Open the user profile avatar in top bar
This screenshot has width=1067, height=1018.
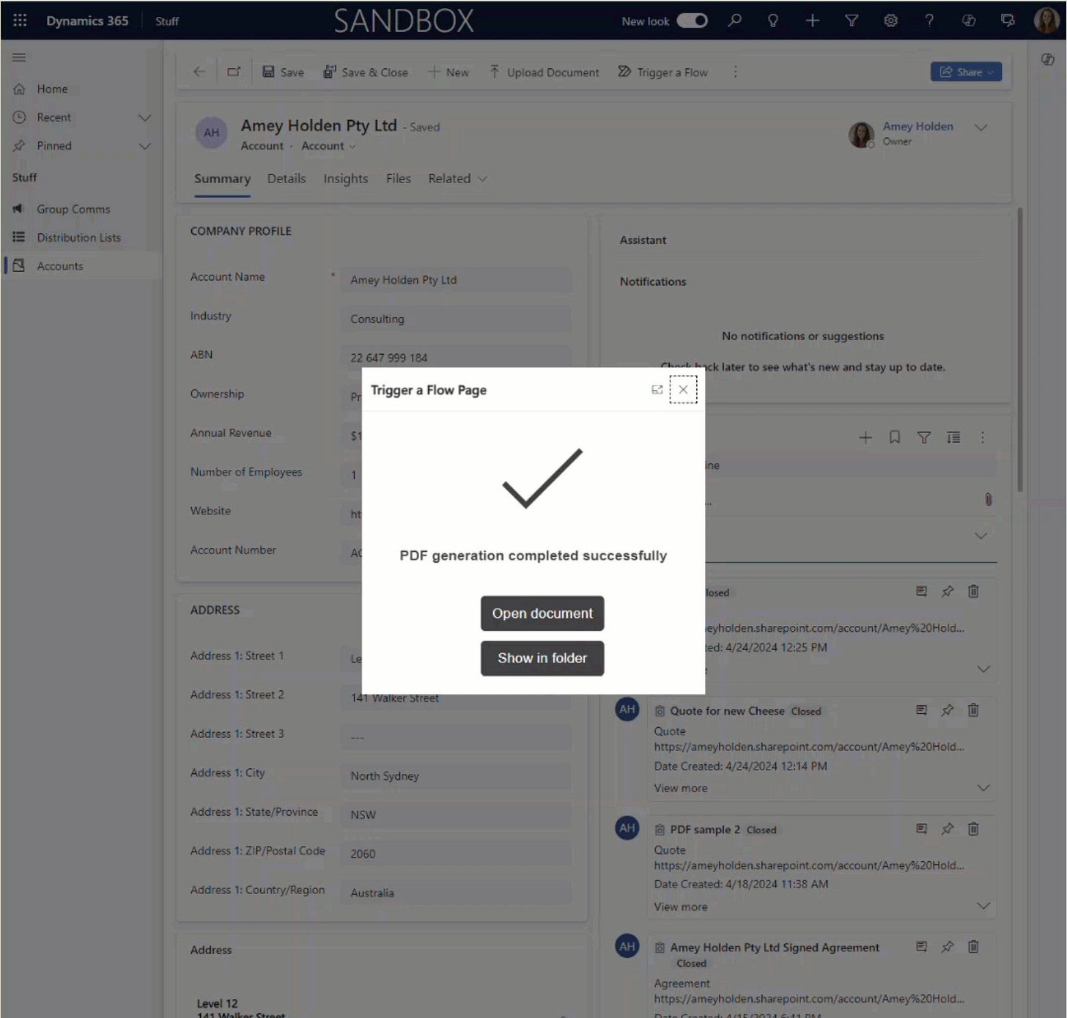tap(1046, 21)
